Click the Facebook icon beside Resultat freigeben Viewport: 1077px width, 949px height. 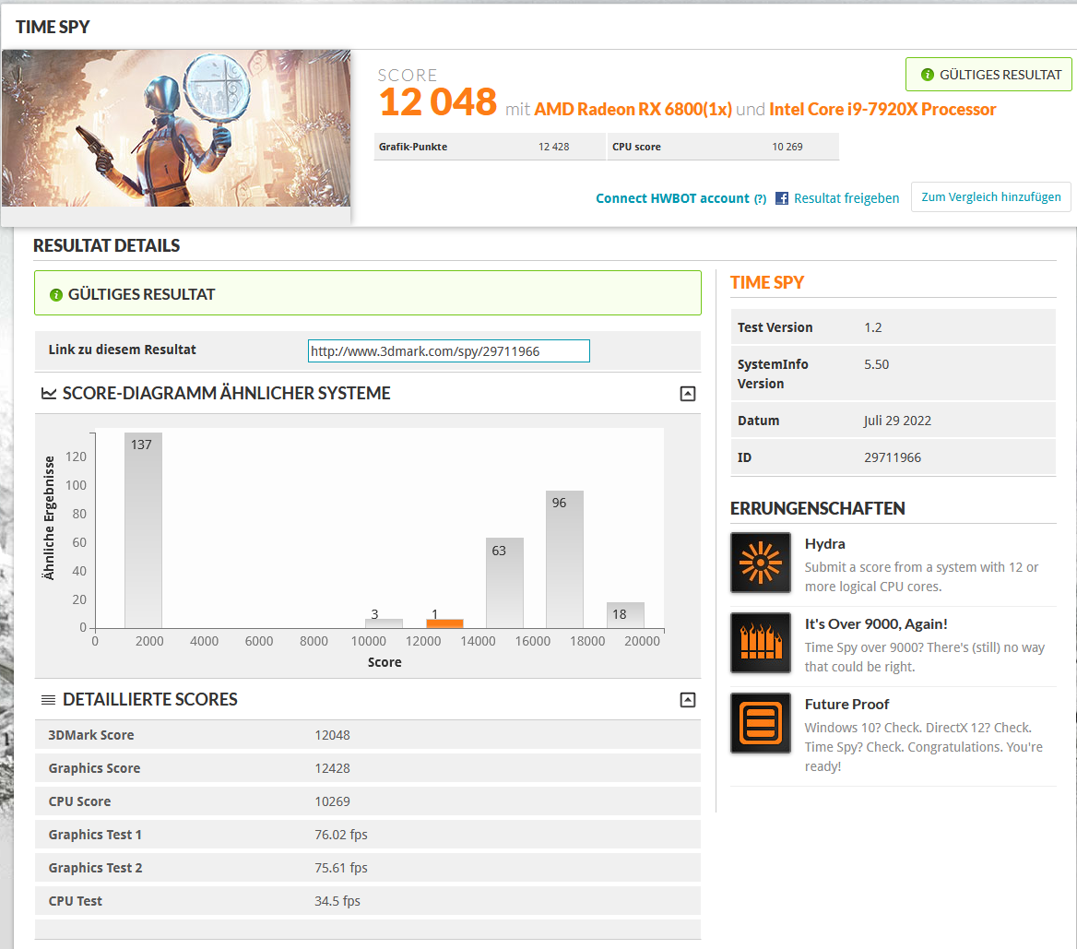(x=782, y=198)
